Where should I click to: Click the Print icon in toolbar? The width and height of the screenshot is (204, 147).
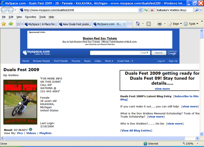[159, 24]
